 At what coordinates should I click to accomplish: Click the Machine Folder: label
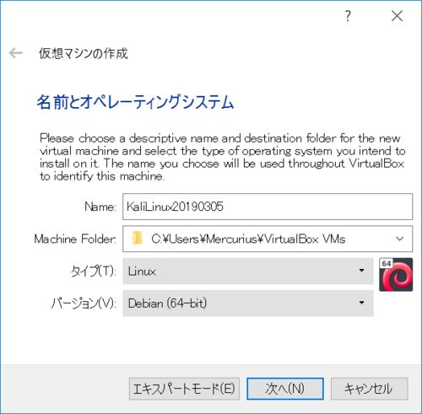(x=75, y=239)
